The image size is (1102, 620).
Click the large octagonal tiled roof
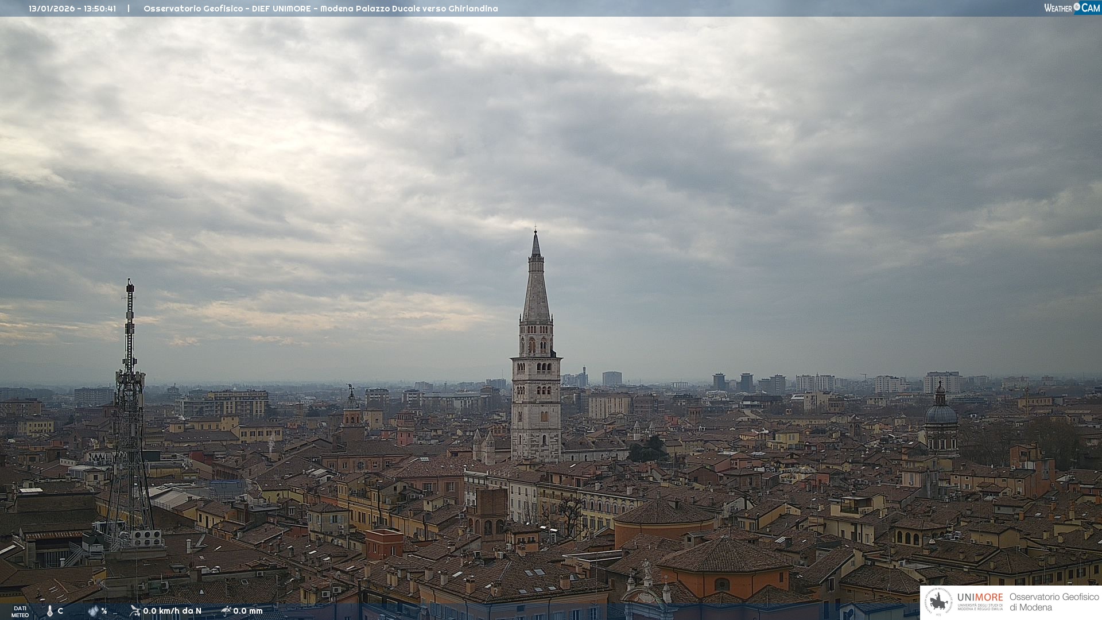click(724, 556)
